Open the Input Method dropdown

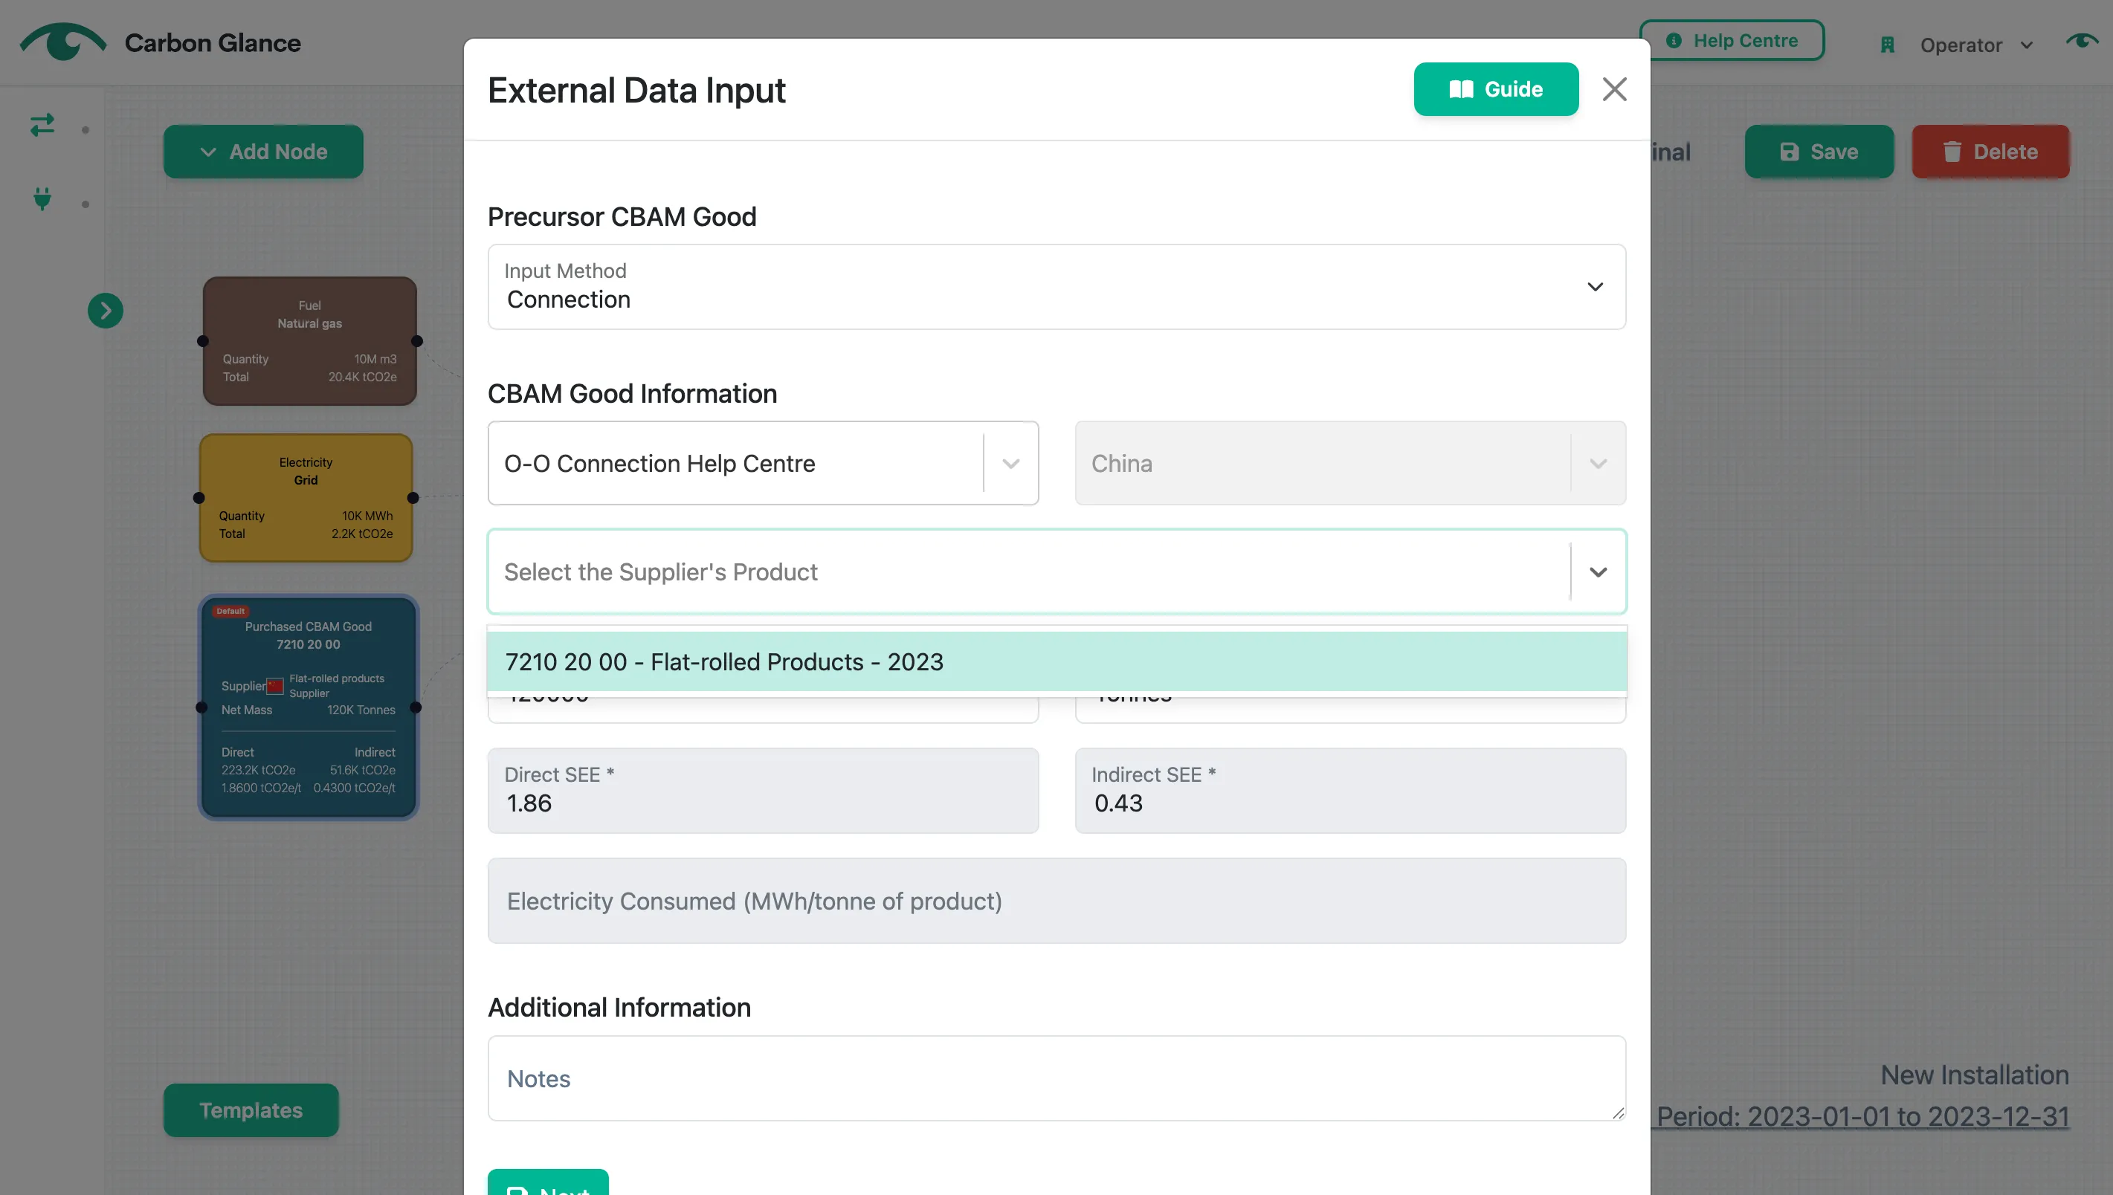[x=1056, y=286]
